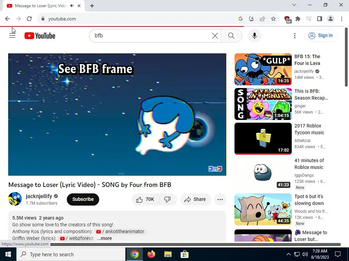This screenshot has height=261, width=349.
Task: Open Tpot 6 but it's slowing down thumbnail
Action: [x=263, y=209]
